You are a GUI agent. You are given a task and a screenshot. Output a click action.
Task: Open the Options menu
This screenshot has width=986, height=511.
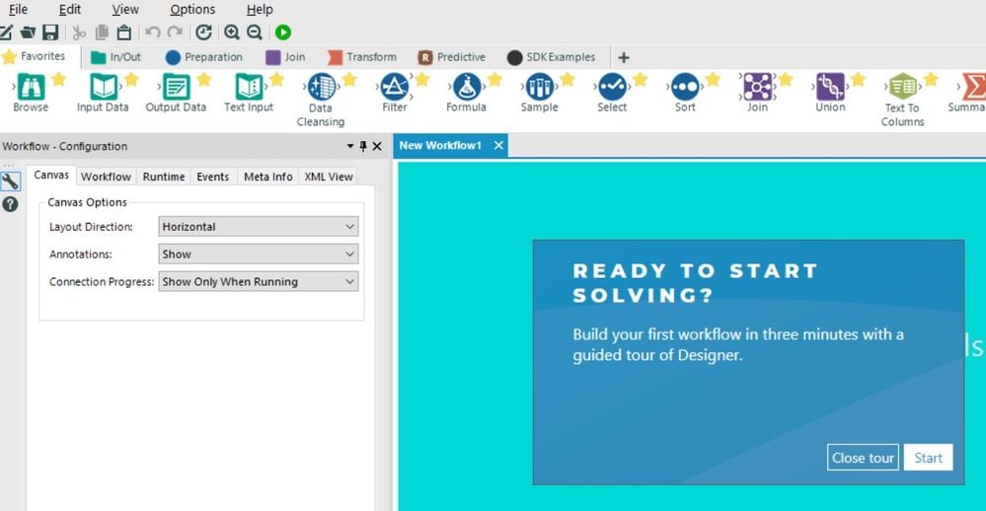(192, 10)
